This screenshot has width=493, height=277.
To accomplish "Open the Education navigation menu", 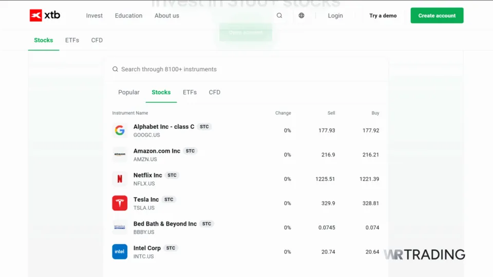I will tap(128, 15).
